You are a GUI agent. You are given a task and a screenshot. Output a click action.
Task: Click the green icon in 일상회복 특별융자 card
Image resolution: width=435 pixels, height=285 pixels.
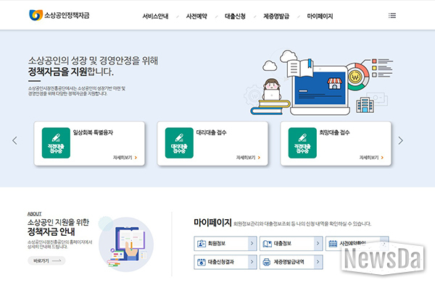coord(56,142)
